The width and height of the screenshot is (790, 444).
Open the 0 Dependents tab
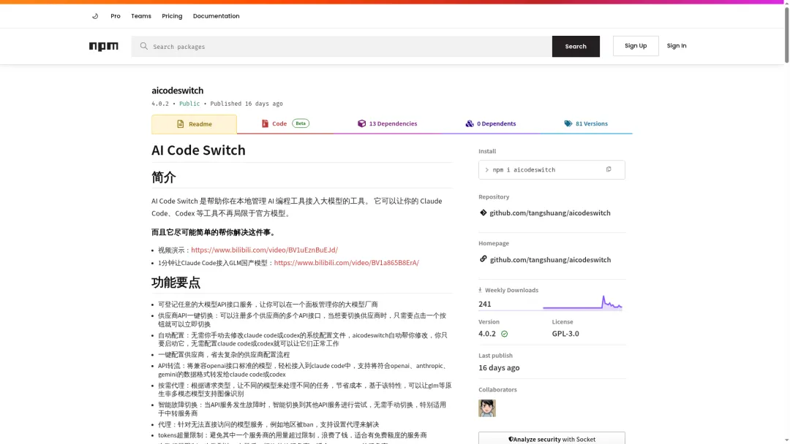click(x=491, y=123)
